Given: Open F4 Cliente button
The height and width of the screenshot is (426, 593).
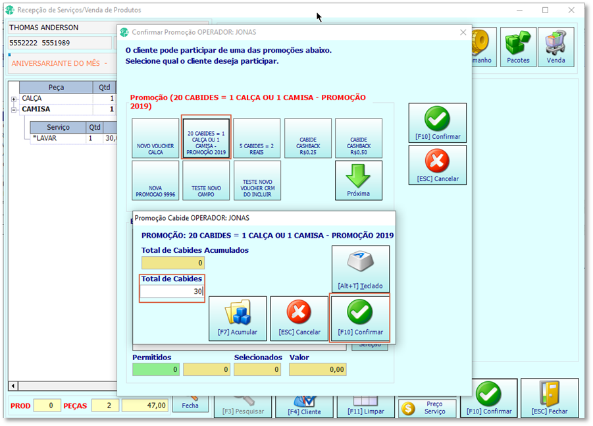Looking at the screenshot, I should [x=304, y=407].
